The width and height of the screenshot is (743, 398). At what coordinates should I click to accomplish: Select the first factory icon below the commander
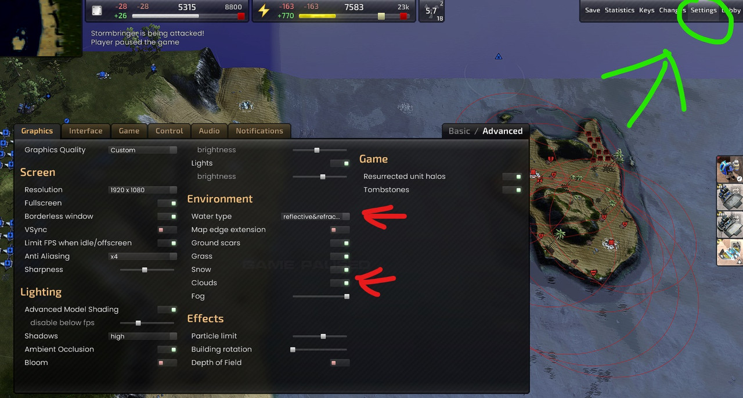coord(730,197)
